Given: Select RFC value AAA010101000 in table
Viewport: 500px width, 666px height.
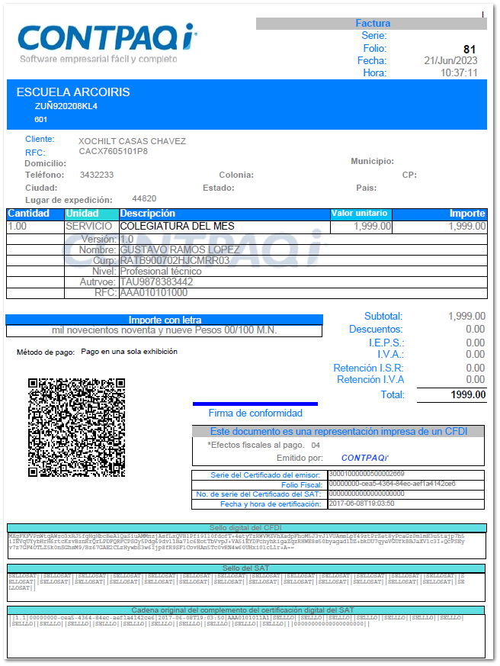Looking at the screenshot, I should (154, 293).
